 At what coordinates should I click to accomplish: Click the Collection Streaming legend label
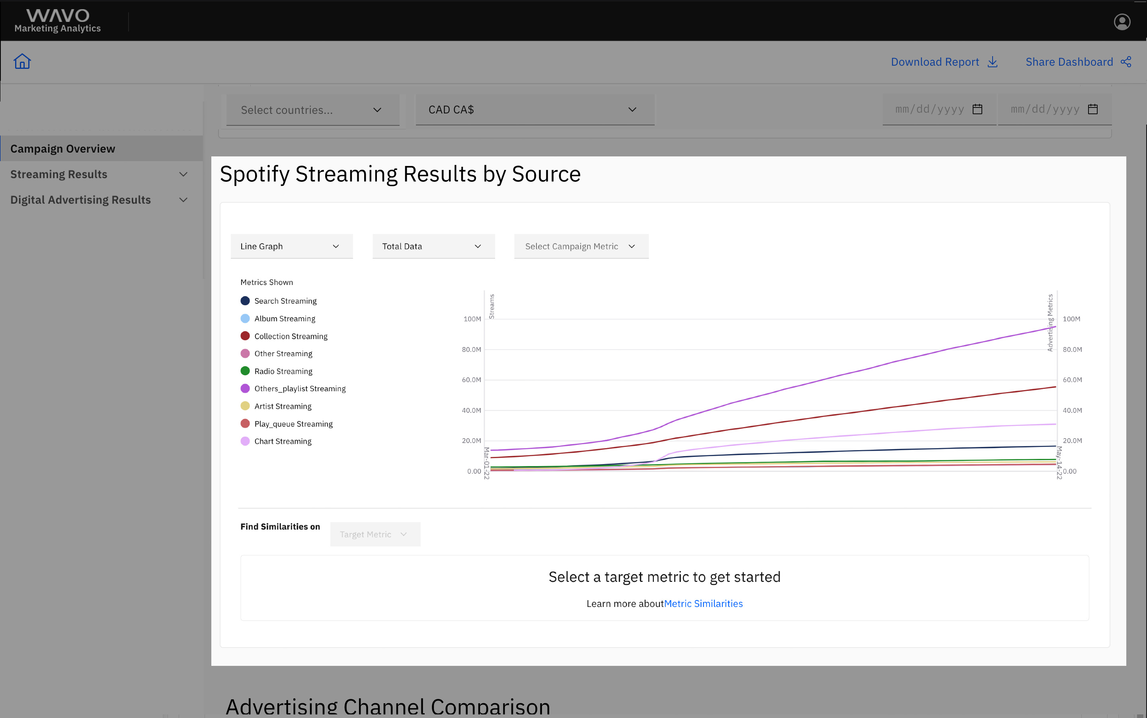[291, 336]
